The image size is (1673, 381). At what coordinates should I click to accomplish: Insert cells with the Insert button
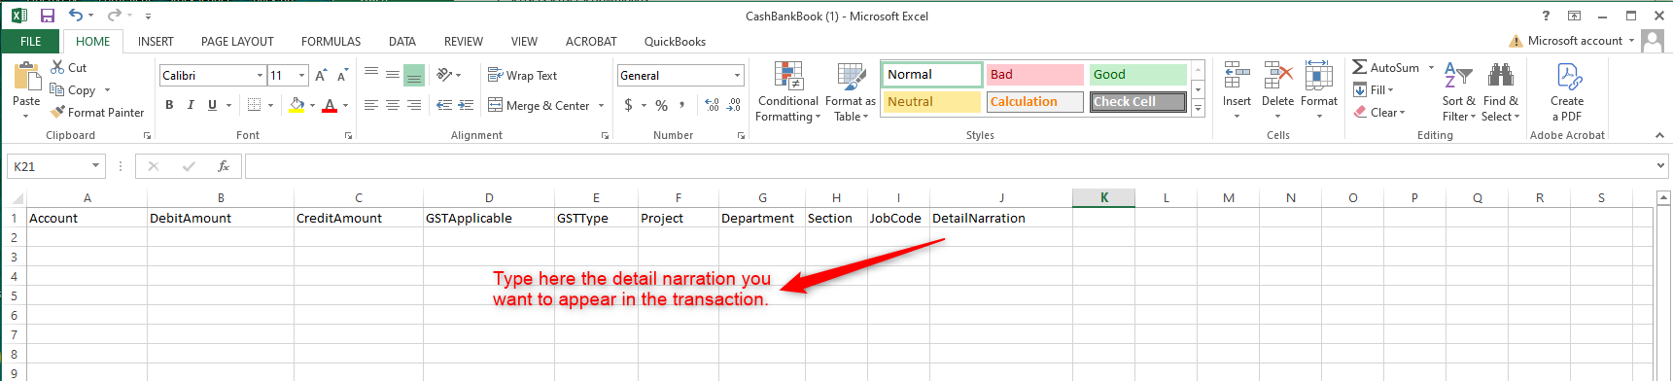coord(1237,91)
